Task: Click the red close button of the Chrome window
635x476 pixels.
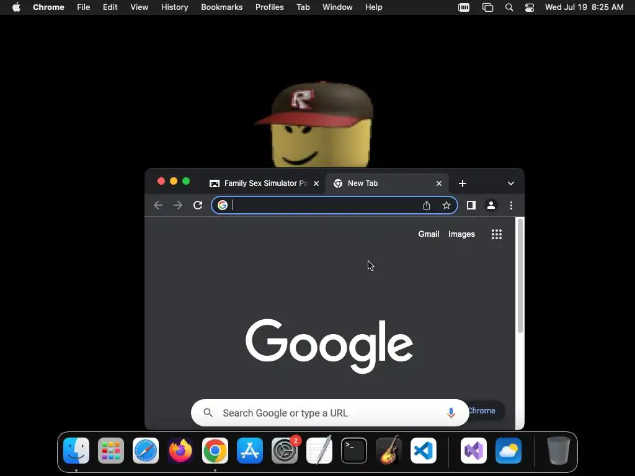Action: [161, 182]
